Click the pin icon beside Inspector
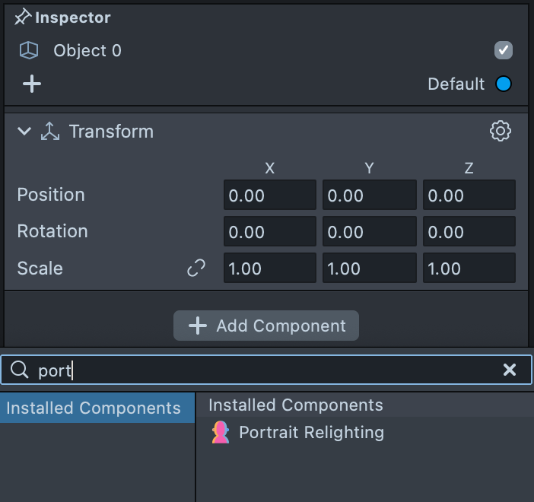 coord(23,17)
